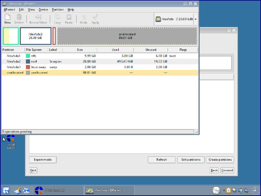
Task: Click the Paste partition toolbar icon
Action: pos(69,19)
